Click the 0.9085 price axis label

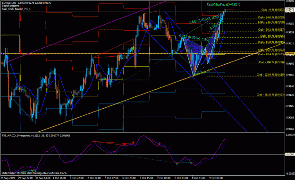click(290, 118)
